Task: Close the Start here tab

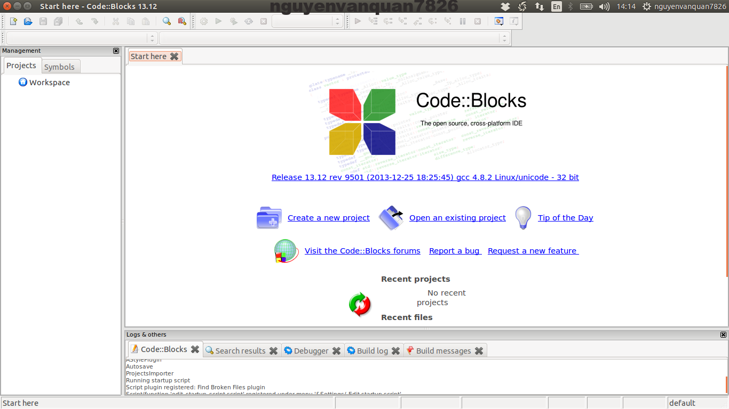Action: [174, 56]
